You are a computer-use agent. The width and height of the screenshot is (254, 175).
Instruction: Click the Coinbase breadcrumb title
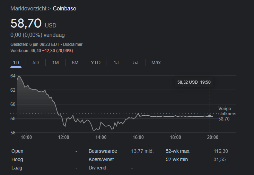pyautogui.click(x=64, y=8)
